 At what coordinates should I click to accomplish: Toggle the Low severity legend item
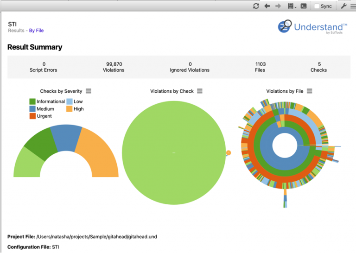(74, 101)
